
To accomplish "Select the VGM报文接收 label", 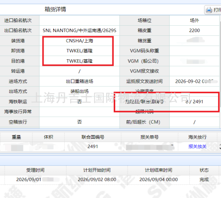I will coord(144,71).
